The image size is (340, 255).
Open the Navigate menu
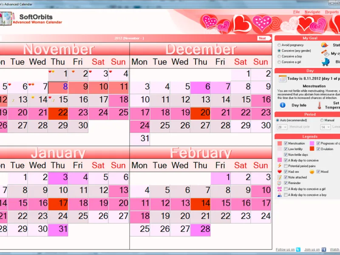[x=312, y=12]
